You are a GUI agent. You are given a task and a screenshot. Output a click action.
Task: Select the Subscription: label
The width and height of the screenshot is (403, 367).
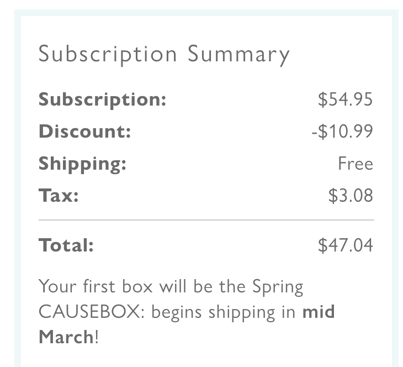(102, 99)
